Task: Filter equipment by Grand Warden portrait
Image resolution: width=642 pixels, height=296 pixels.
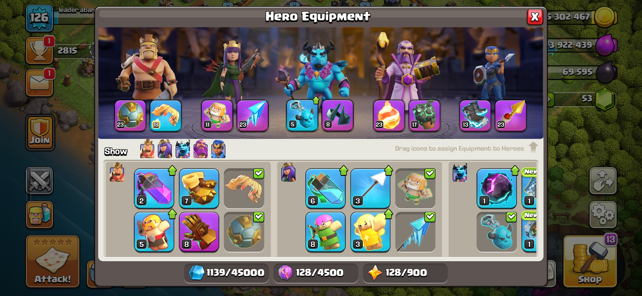Action: (201, 149)
